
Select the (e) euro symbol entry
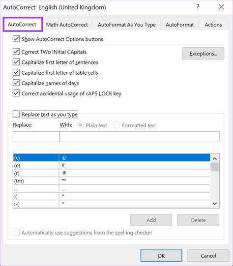click(x=112, y=165)
